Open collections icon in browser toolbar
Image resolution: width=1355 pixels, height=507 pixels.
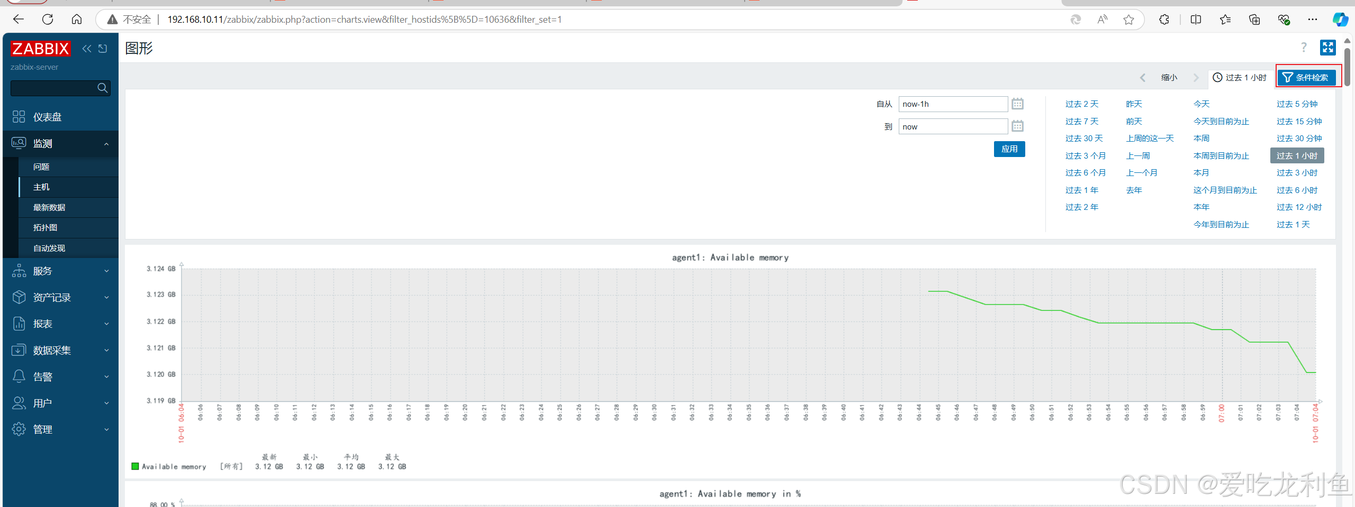coord(1254,20)
